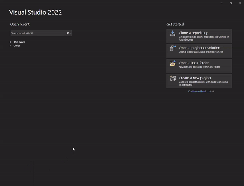This screenshot has height=186, width=244.
Task: Expand the Older group
Action: pos(11,45)
